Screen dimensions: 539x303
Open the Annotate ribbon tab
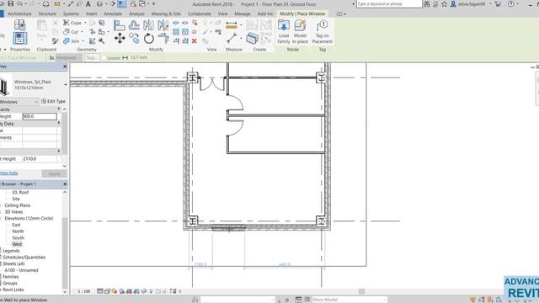click(x=113, y=13)
